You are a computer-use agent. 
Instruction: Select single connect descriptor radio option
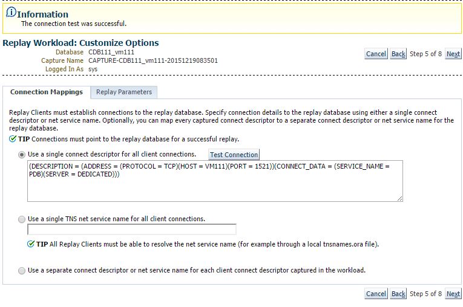22,154
